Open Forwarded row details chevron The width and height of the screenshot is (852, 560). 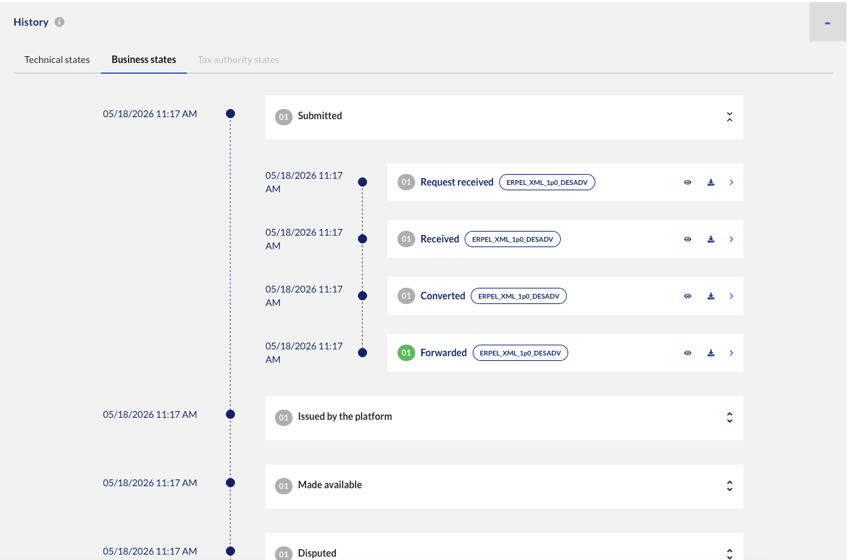tap(731, 353)
